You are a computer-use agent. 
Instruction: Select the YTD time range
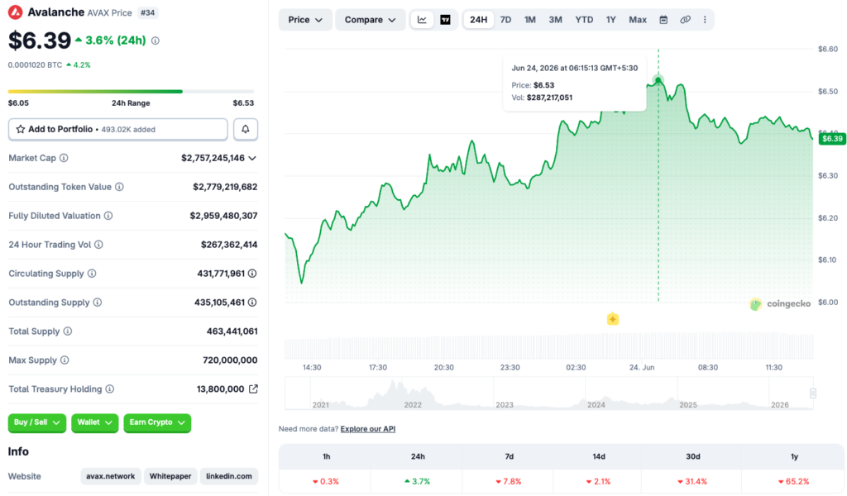tap(584, 20)
